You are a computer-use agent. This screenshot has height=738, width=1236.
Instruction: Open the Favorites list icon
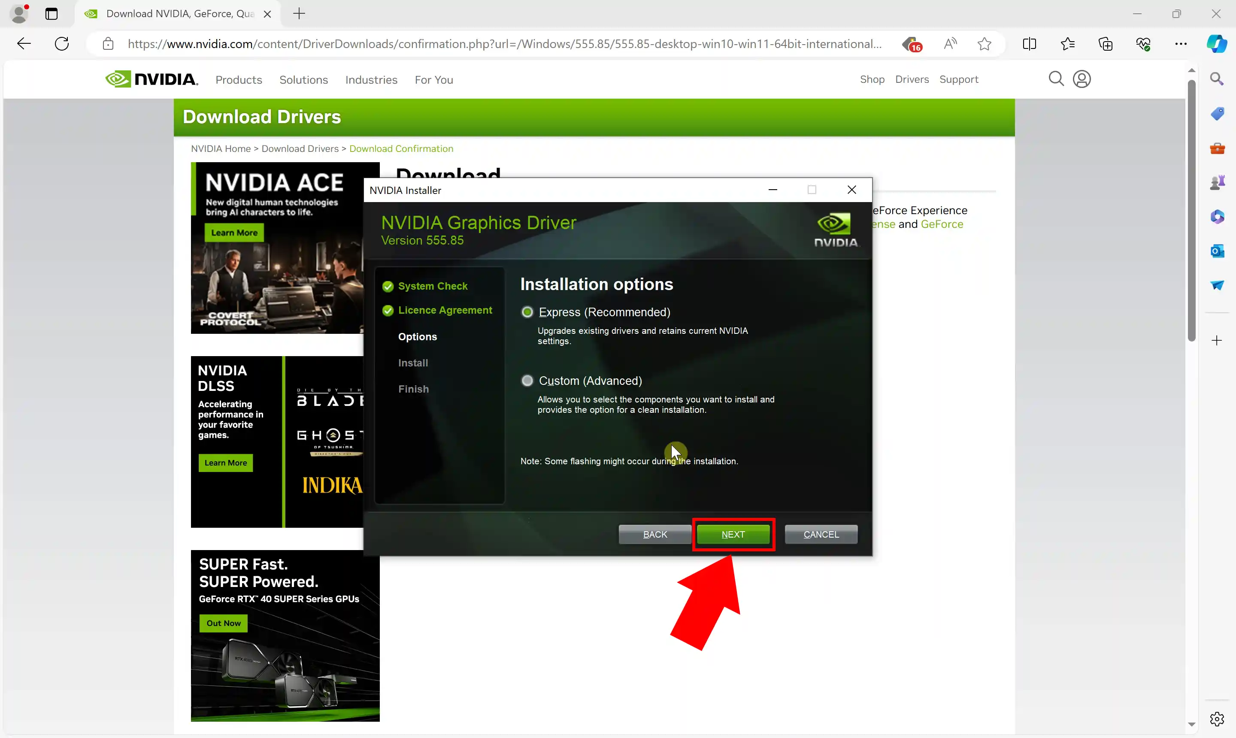pos(1067,44)
